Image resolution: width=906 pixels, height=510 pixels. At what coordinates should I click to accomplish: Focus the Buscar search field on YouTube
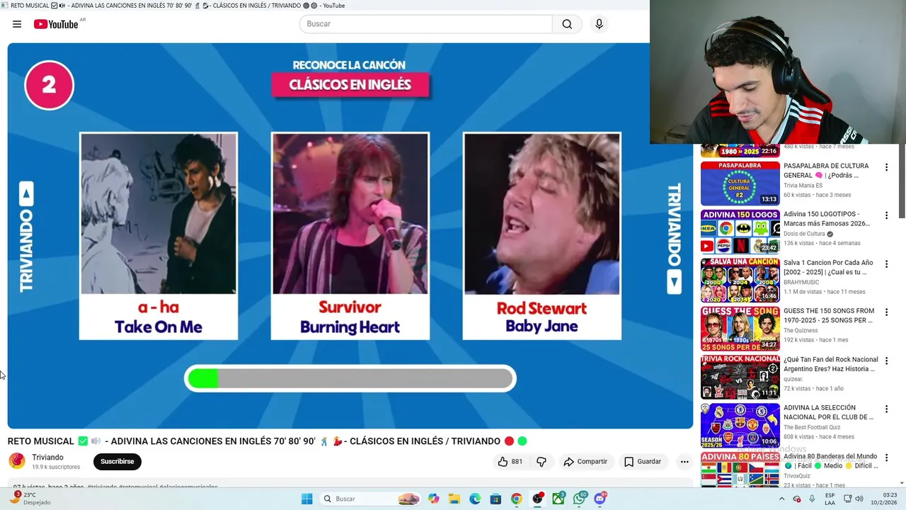coord(425,24)
